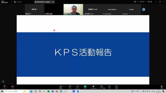Open the participants panel
This screenshot has height=93, width=166.
(x=61, y=87)
